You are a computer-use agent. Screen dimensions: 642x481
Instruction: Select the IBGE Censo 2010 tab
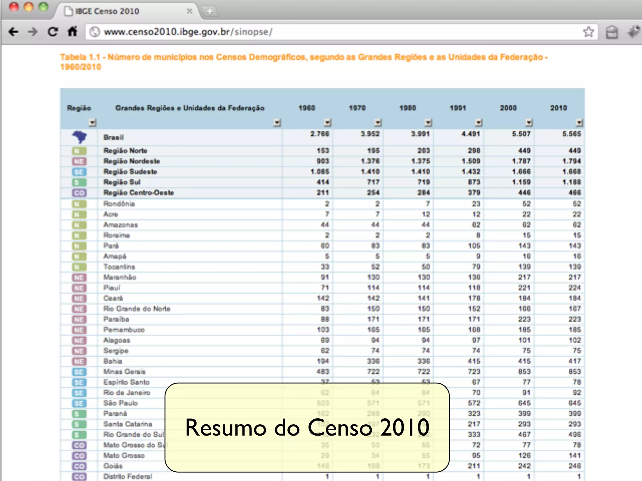click(125, 11)
